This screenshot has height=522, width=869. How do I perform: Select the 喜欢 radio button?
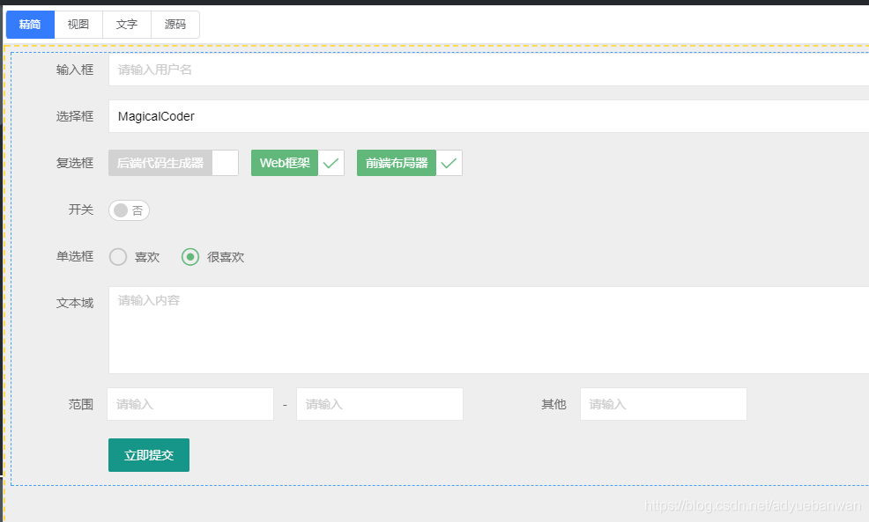pos(135,257)
